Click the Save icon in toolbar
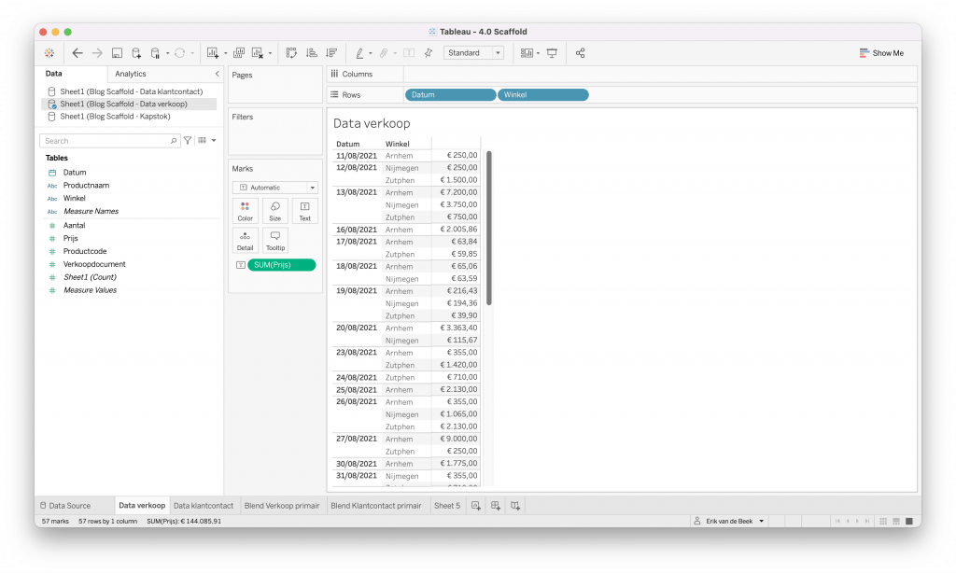Screen dimensions: 956x573 pos(117,53)
